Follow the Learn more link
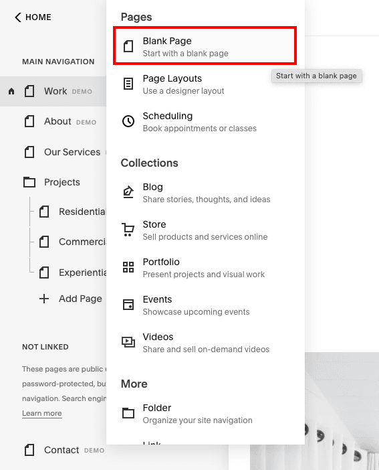Screen dimensions: 379x470 [42, 413]
